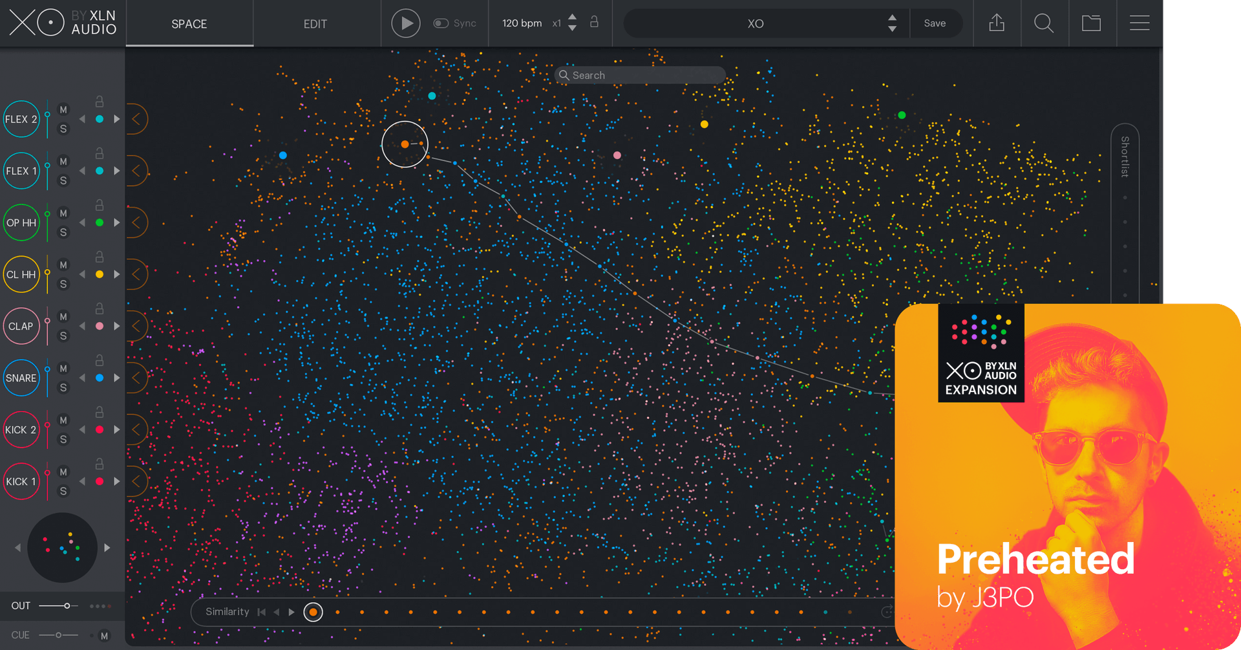
Task: Select the FLEX 1 channel
Action: pyautogui.click(x=21, y=171)
